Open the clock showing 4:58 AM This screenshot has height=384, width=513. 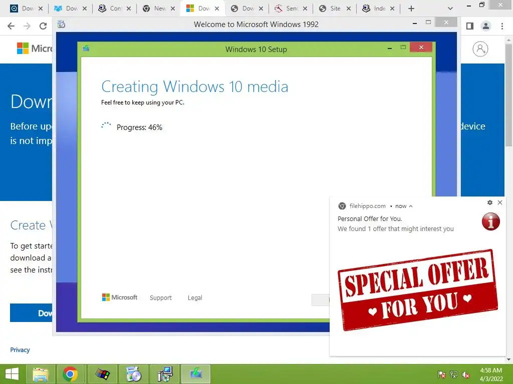coord(491,374)
